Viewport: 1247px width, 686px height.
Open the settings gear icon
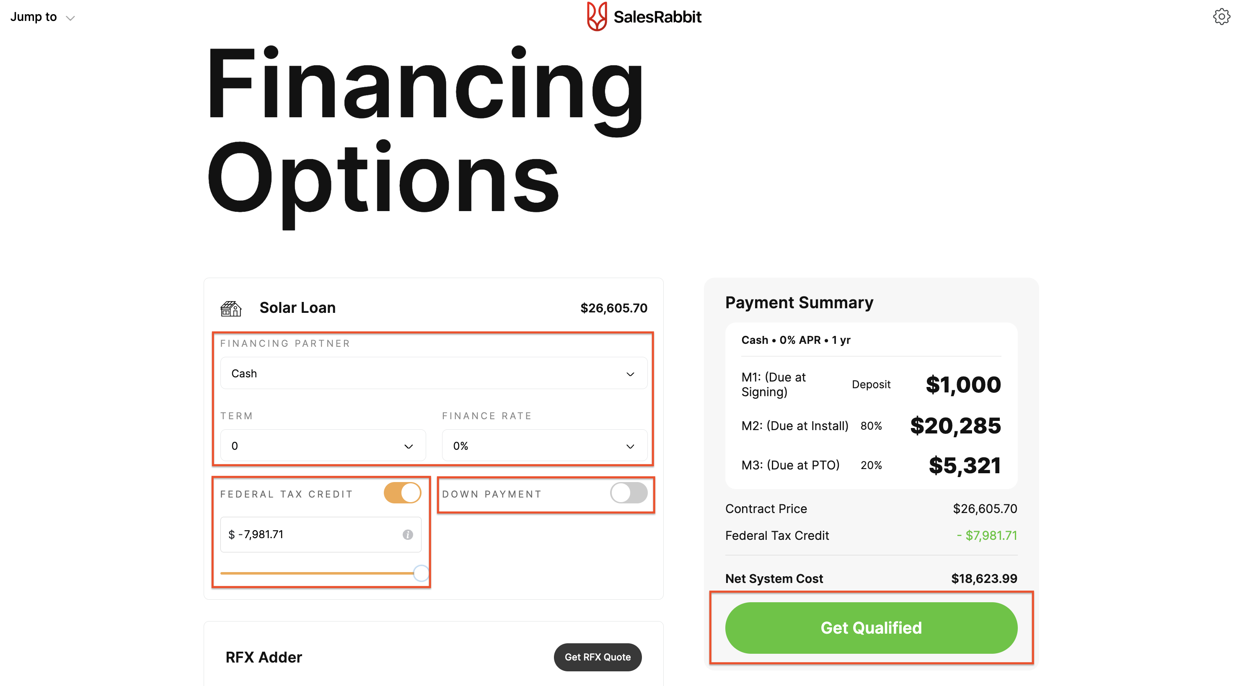(1221, 16)
